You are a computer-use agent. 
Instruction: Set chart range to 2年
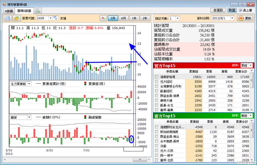(145, 18)
